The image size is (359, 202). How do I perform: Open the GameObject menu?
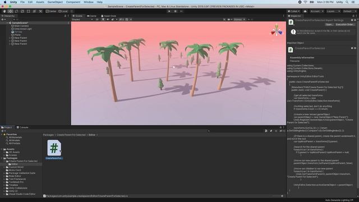(x=55, y=2)
